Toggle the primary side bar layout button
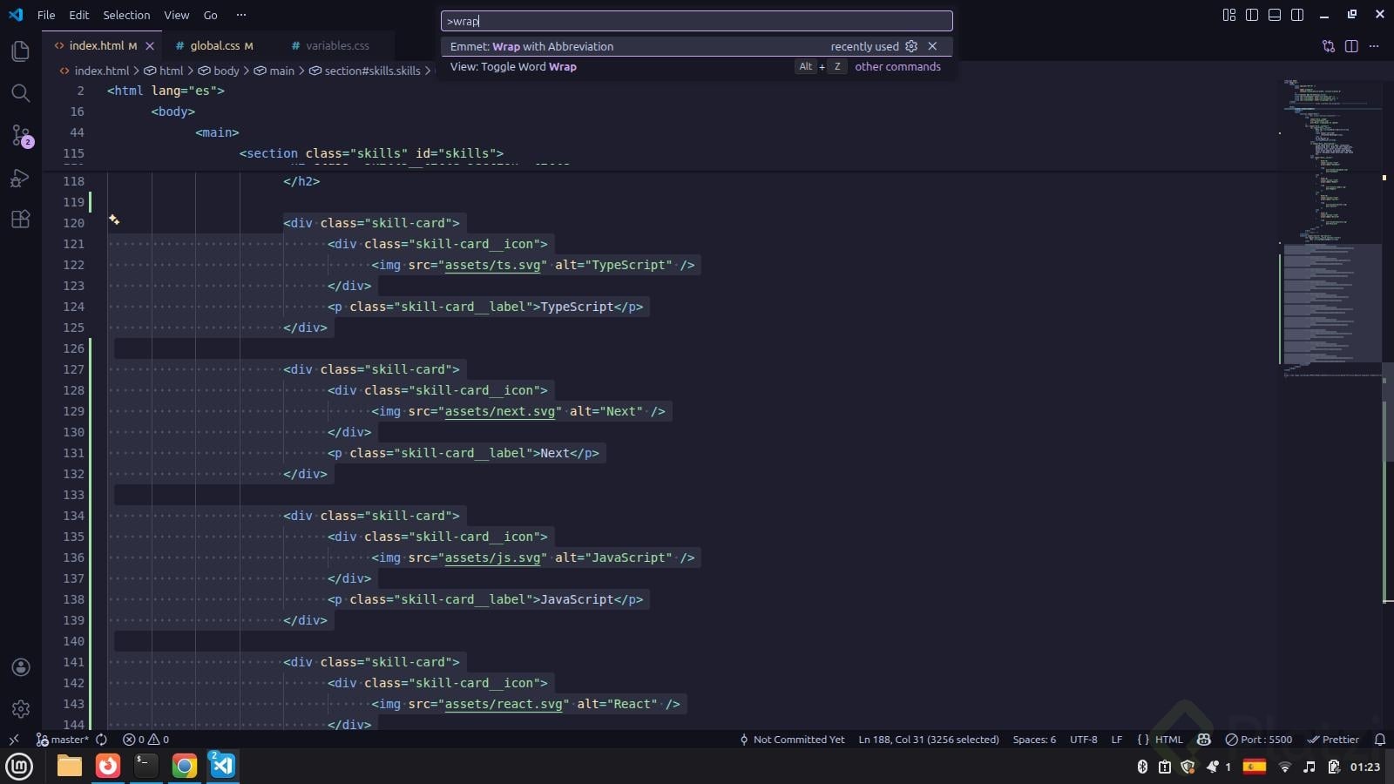 [x=1252, y=15]
